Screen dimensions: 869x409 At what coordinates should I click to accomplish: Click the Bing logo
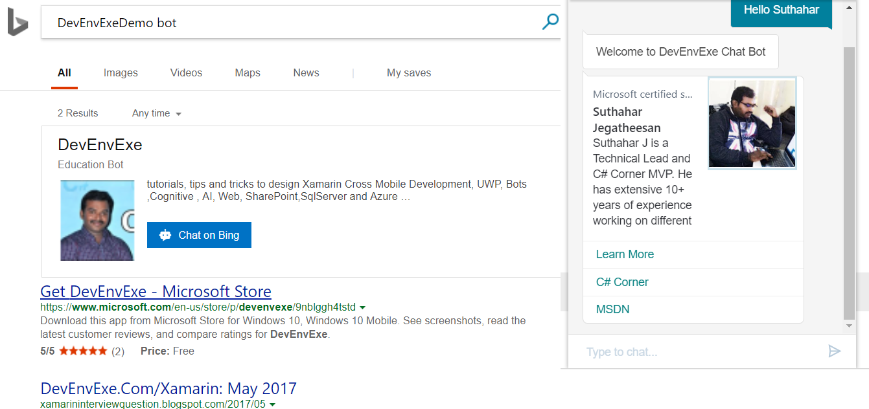17,23
